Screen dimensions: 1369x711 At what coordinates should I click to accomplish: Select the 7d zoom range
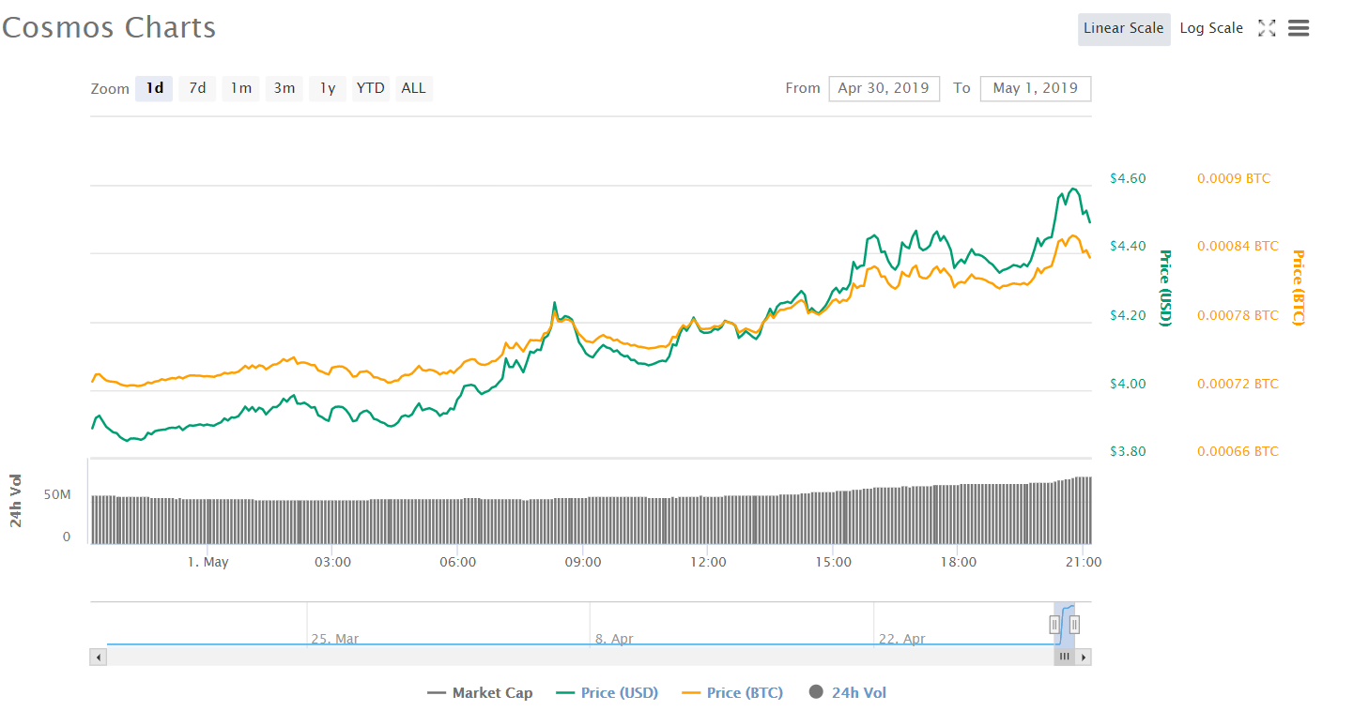click(x=197, y=88)
